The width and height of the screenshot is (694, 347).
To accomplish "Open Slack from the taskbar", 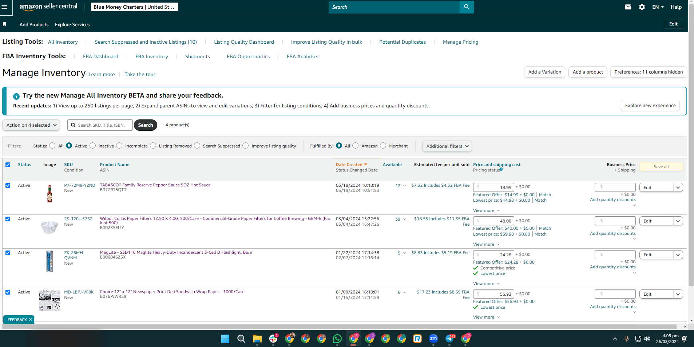I will click(x=273, y=339).
